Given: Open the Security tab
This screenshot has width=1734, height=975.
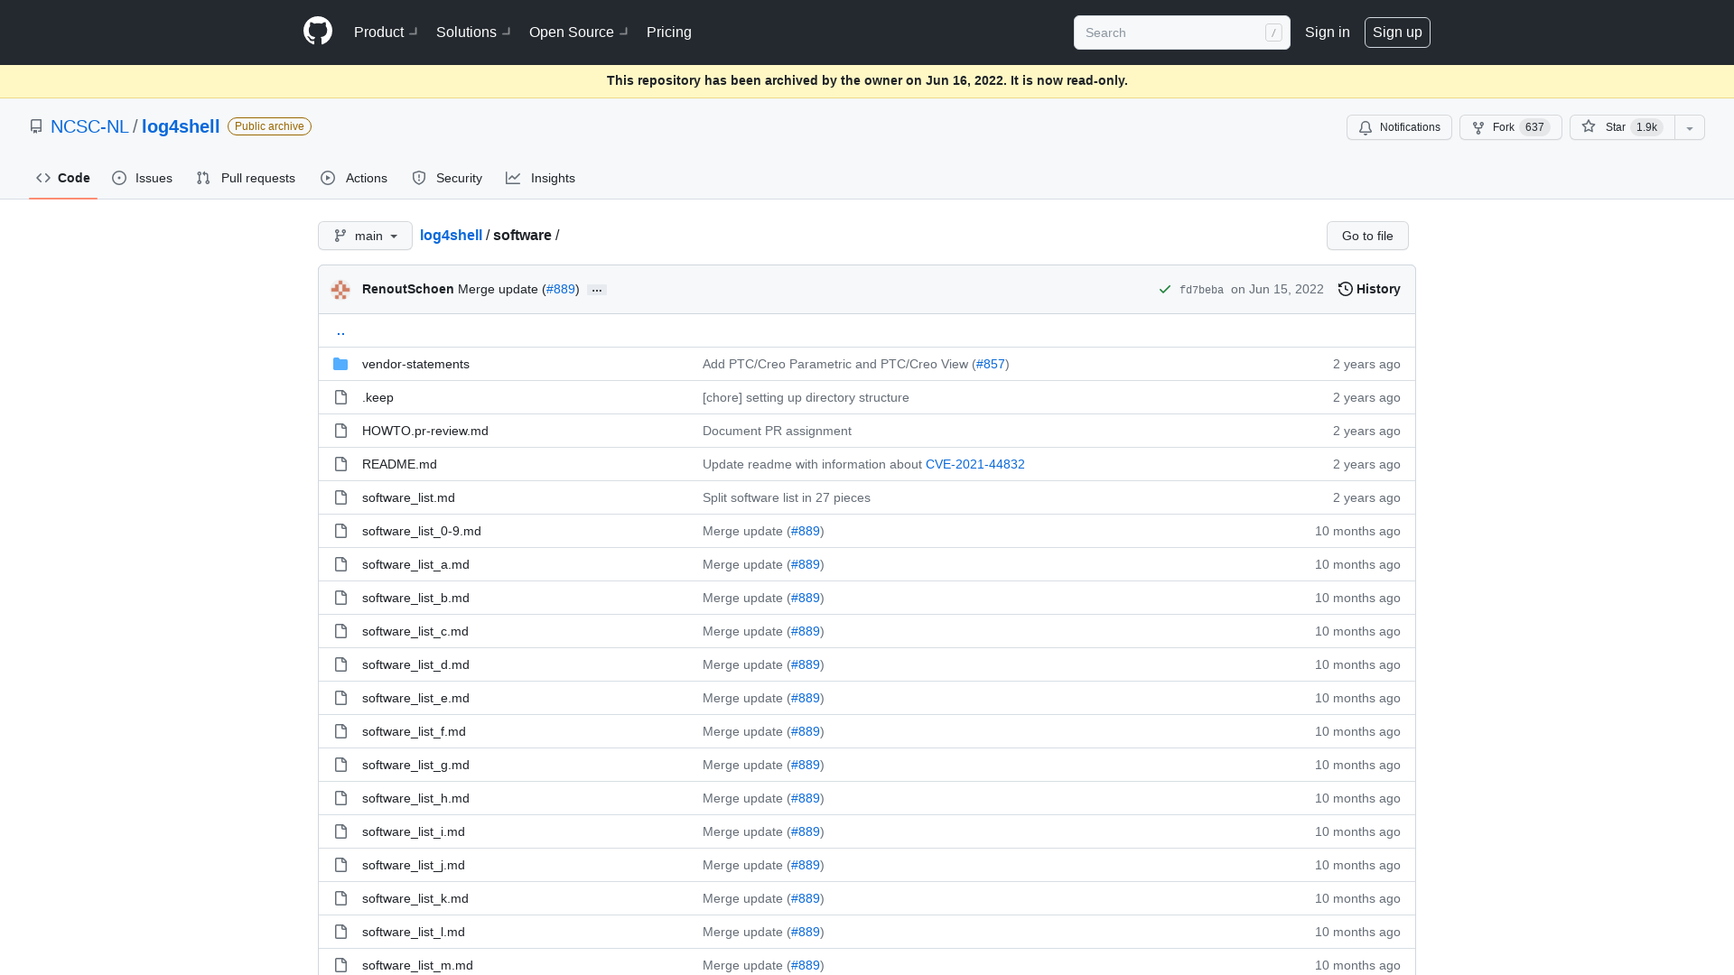Looking at the screenshot, I should pos(447,178).
